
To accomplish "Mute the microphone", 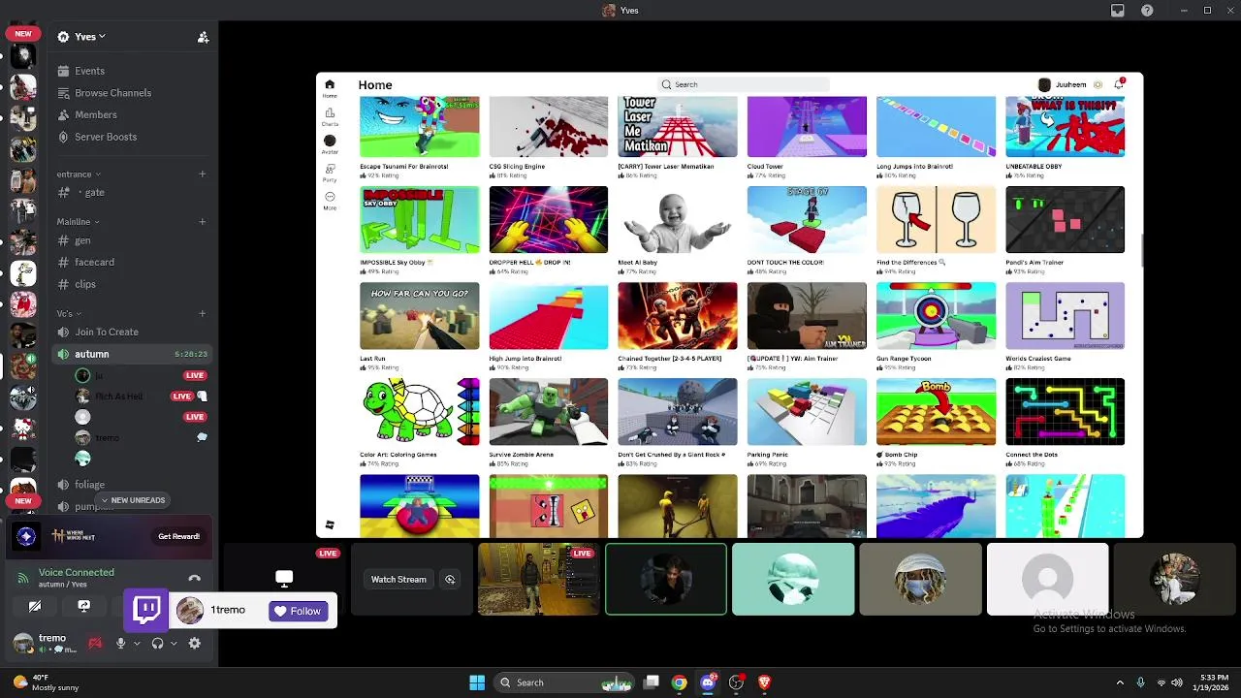I will coord(121,643).
